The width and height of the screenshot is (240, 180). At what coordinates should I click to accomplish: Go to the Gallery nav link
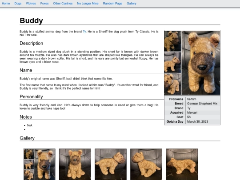(x=132, y=4)
